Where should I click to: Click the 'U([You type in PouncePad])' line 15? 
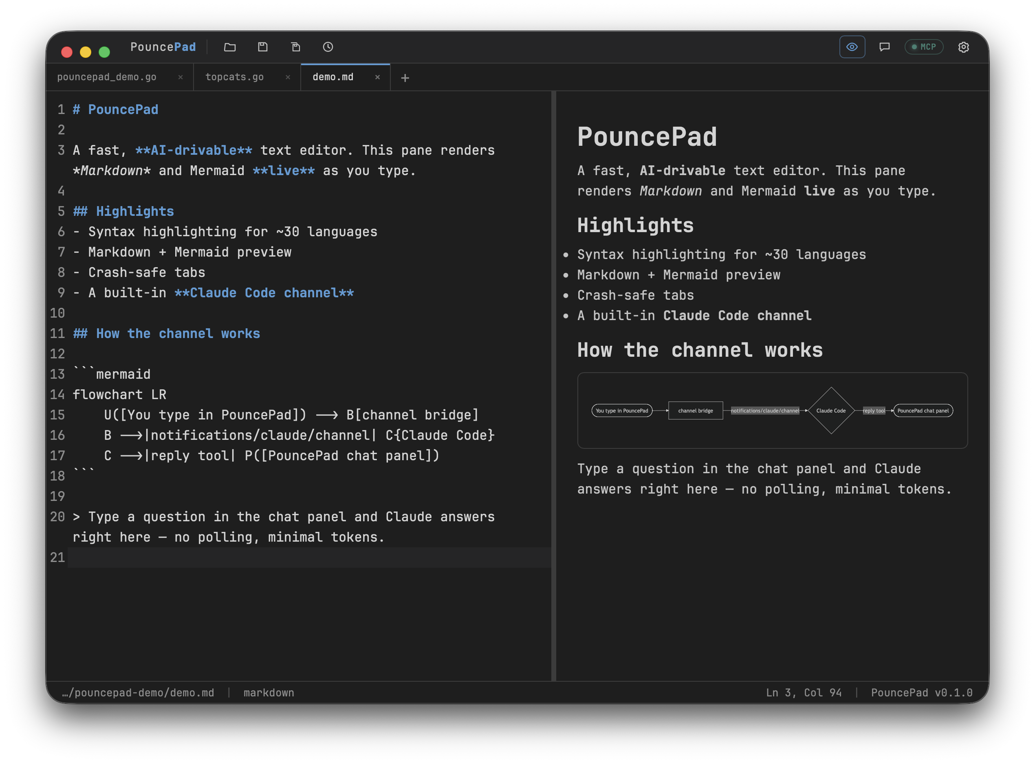pos(291,415)
